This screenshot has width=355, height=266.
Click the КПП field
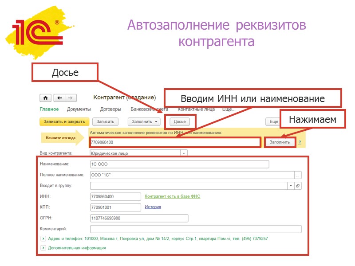pyautogui.click(x=115, y=207)
